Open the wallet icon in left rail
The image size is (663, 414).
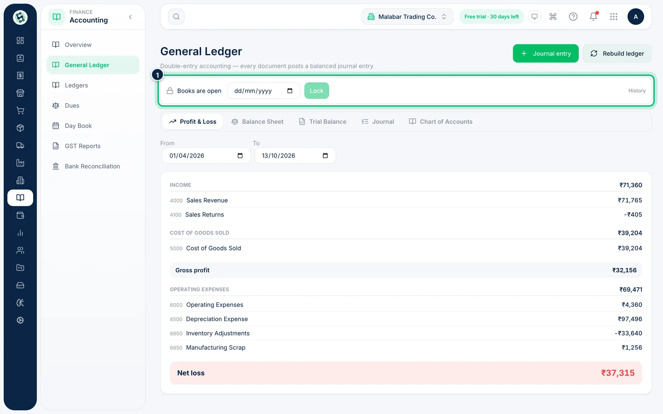tap(20, 215)
